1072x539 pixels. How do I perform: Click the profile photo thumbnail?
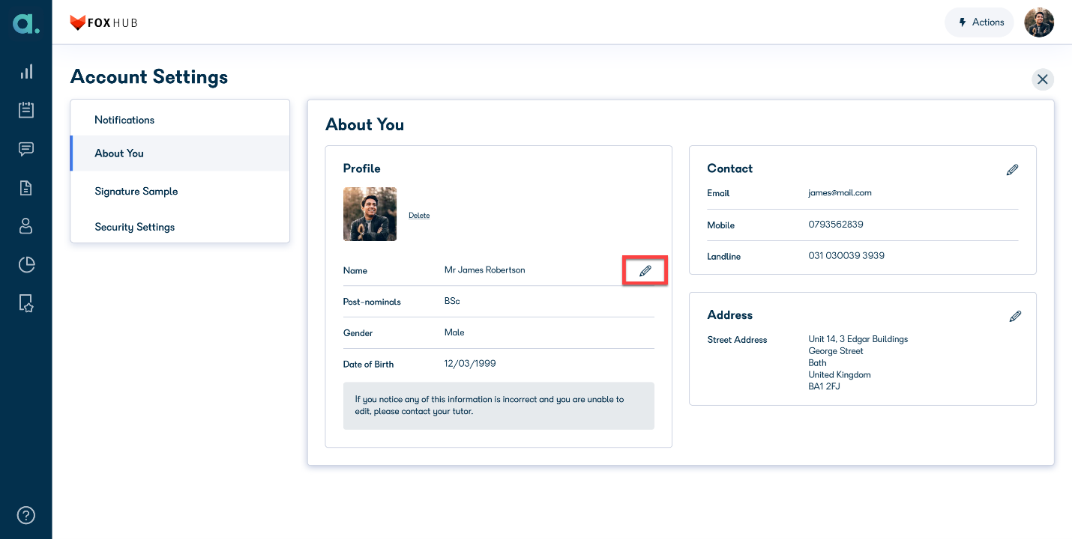(370, 214)
